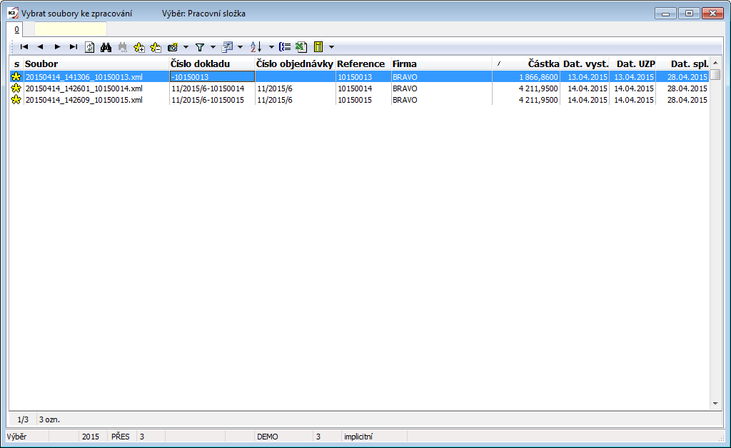The height and width of the screenshot is (448, 731).
Task: Select the tab labeled 0
Action: 17,30
